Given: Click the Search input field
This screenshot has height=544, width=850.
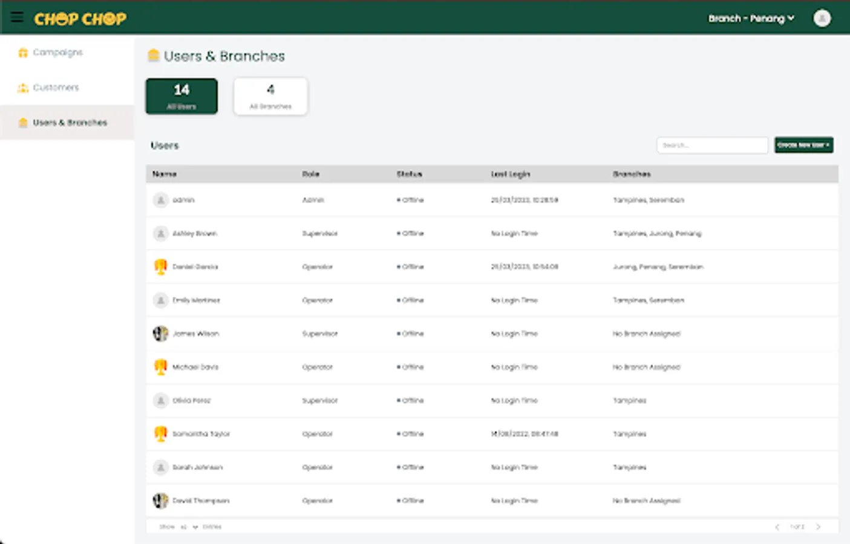Looking at the screenshot, I should 712,145.
